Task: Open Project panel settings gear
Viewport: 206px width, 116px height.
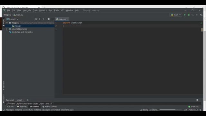Action: click(x=49, y=19)
